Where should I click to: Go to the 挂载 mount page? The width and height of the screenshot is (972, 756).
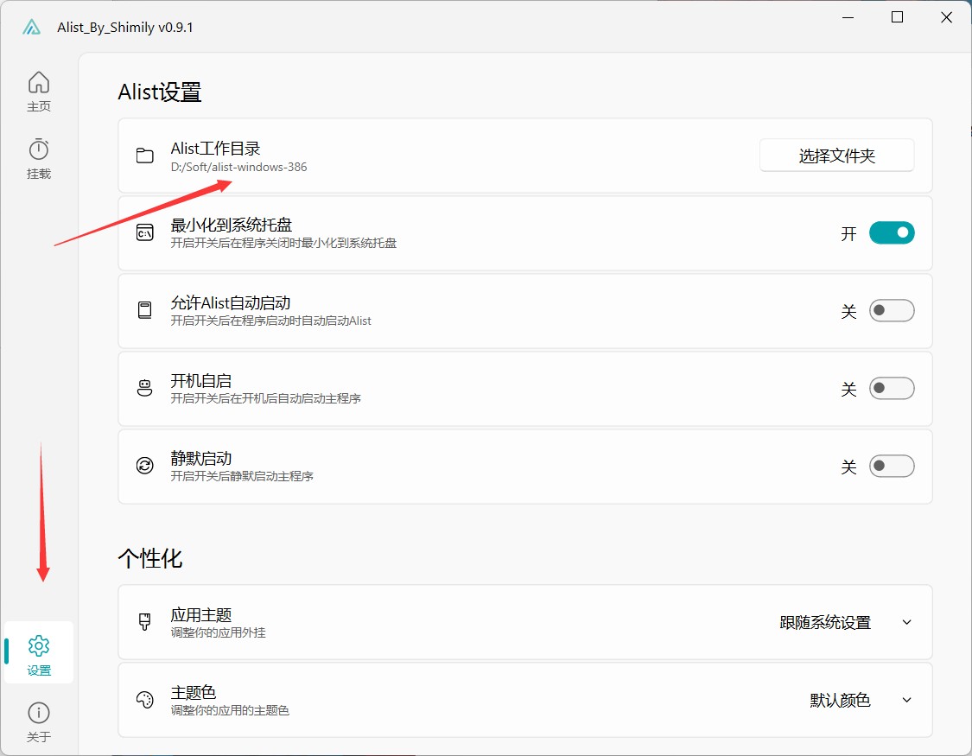click(x=39, y=159)
